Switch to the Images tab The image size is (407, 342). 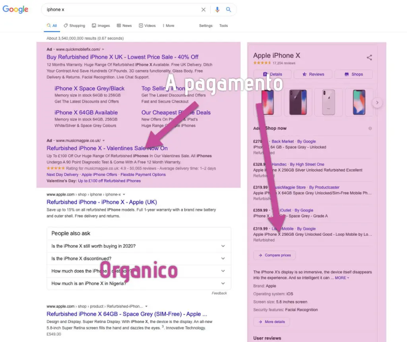point(101,25)
